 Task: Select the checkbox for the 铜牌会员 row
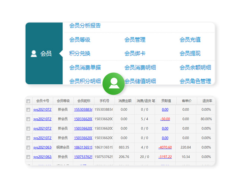(x=28, y=147)
